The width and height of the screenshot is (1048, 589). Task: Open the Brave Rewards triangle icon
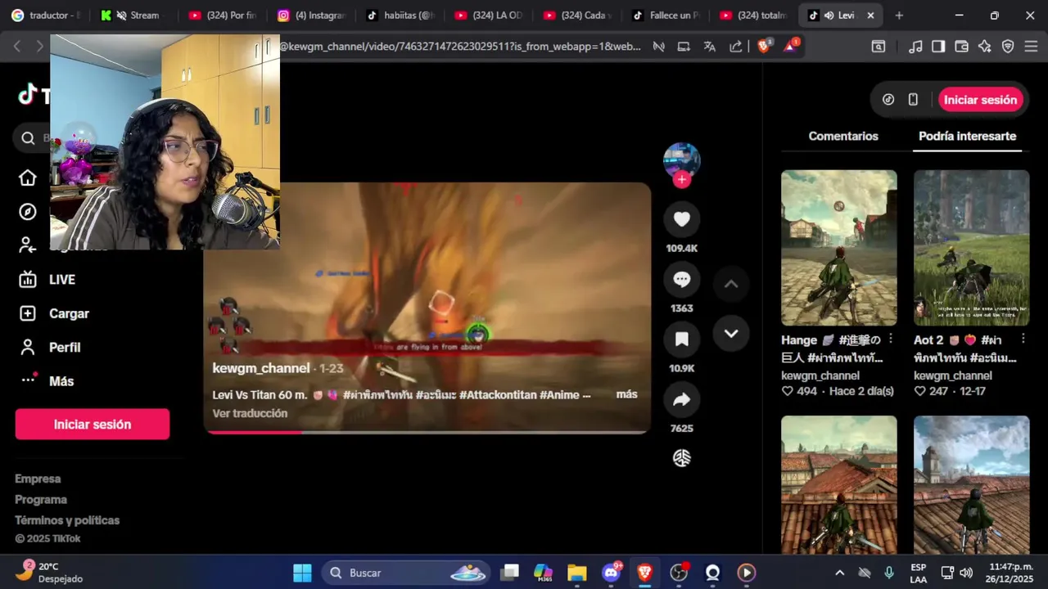coord(791,46)
